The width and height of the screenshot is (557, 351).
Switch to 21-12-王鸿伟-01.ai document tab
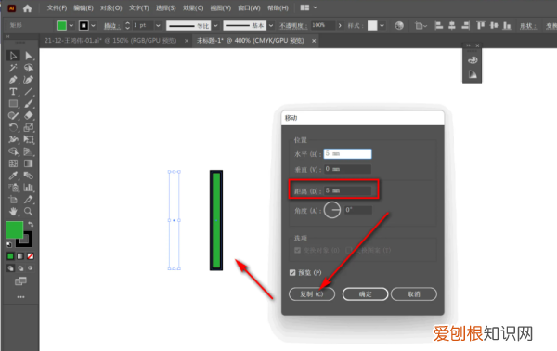(x=110, y=41)
